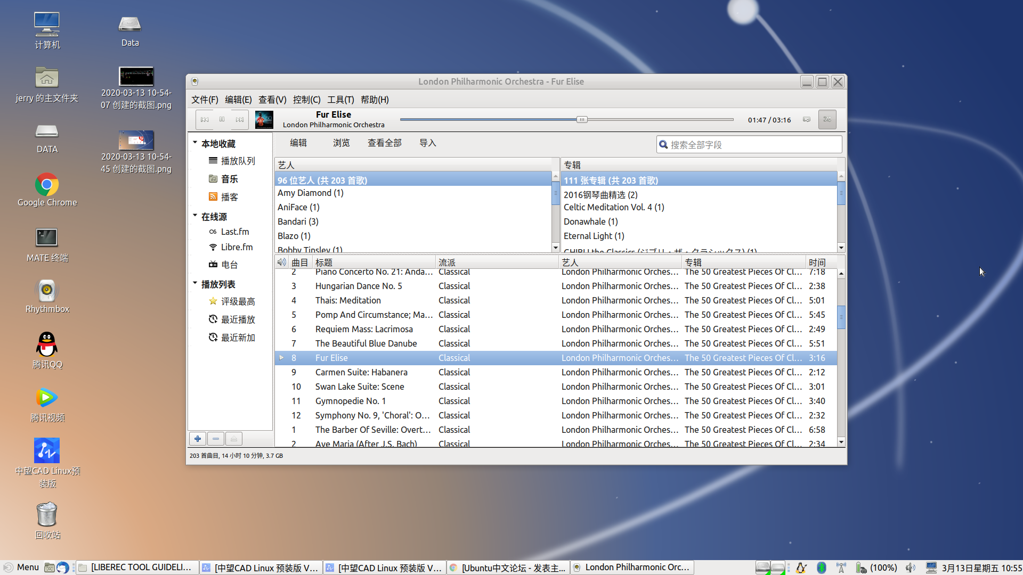
Task: Click the eject icon below the sidebar
Action: tap(234, 439)
